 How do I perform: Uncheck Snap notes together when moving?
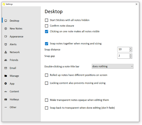pyautogui.click(x=47, y=44)
